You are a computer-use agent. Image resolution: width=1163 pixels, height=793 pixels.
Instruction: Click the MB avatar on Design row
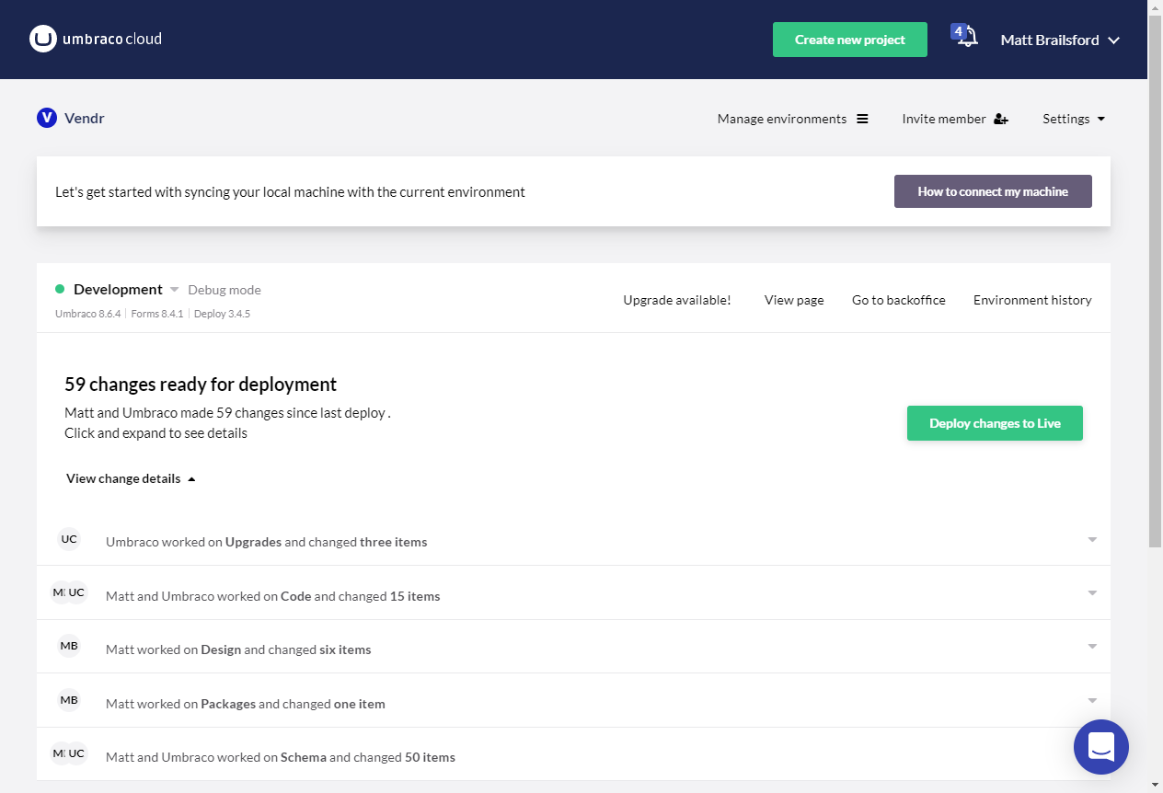click(69, 647)
